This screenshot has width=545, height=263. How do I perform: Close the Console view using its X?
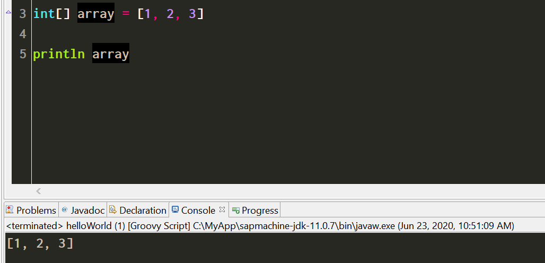(x=222, y=209)
